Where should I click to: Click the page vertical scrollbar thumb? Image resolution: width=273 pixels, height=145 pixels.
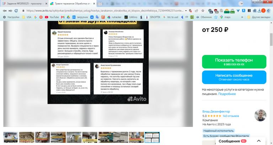click(271, 39)
